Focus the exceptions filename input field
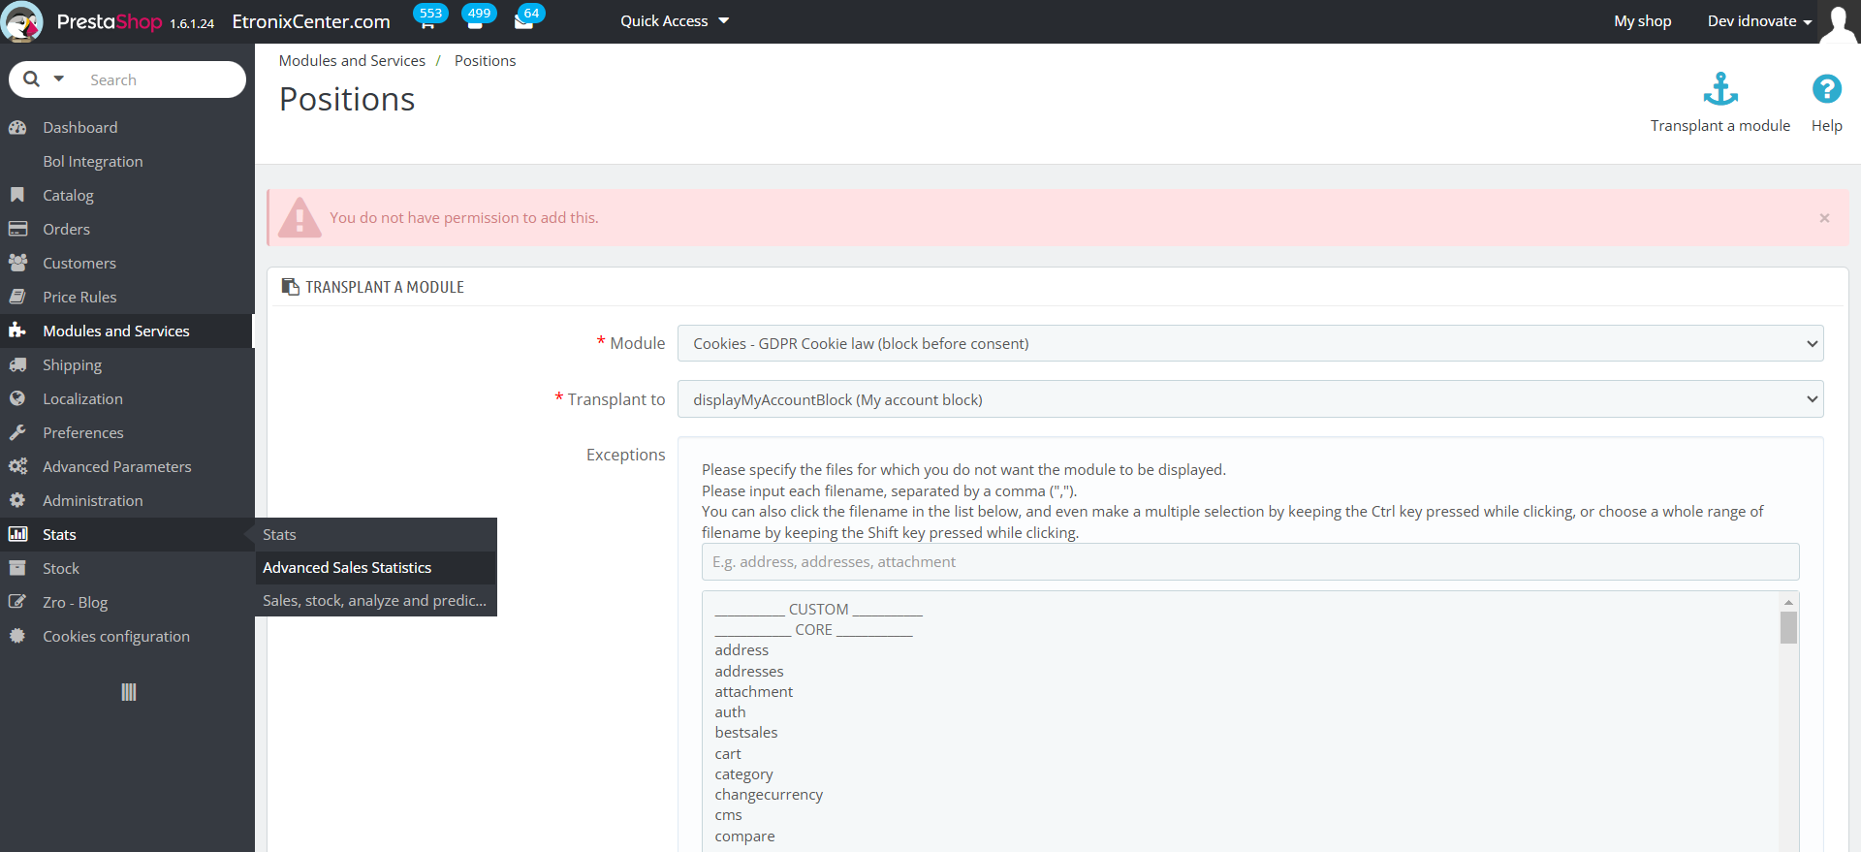The width and height of the screenshot is (1861, 852). (x=1249, y=562)
